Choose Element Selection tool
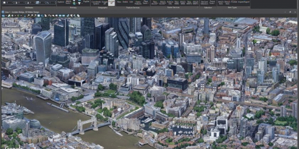 205,2
